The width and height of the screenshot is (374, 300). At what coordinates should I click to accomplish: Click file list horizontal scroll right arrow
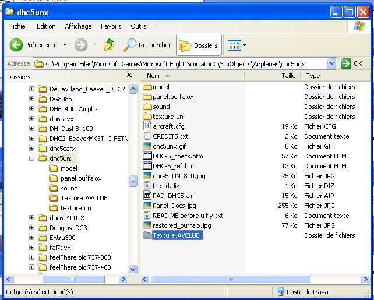click(365, 279)
